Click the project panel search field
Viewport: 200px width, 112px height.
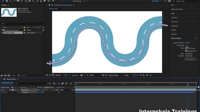click(22, 24)
